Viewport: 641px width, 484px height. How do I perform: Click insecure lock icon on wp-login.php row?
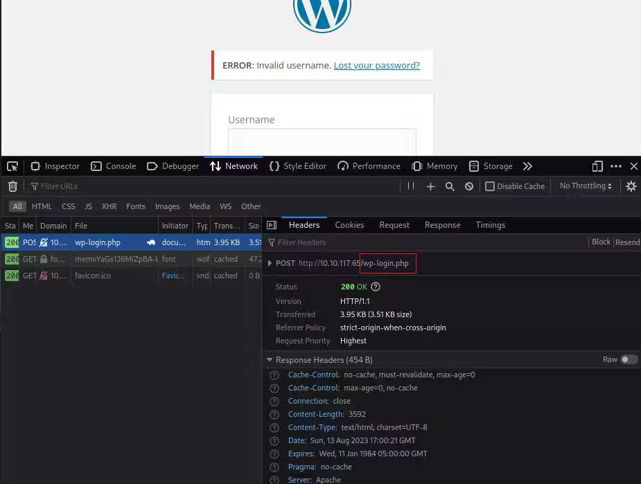click(44, 242)
